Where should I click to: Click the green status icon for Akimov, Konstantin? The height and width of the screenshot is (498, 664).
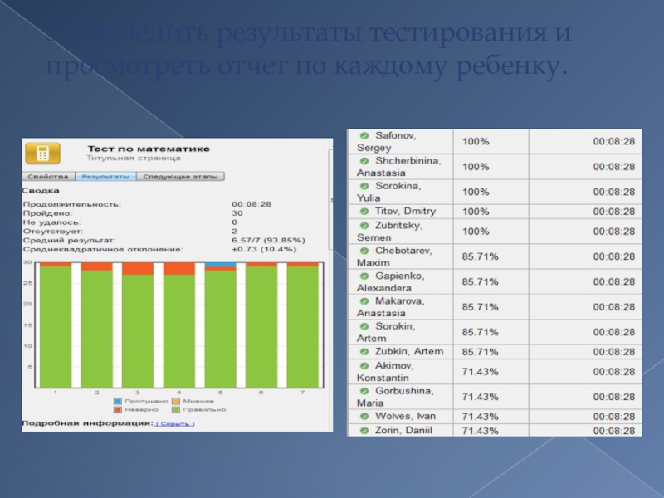(364, 365)
